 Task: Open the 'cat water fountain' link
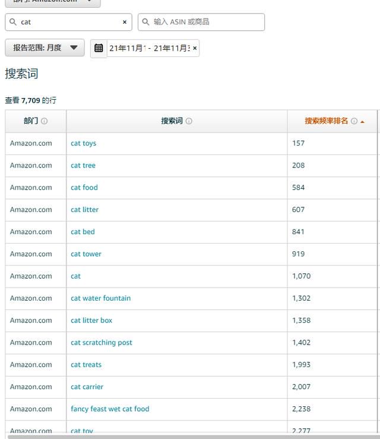pos(101,298)
